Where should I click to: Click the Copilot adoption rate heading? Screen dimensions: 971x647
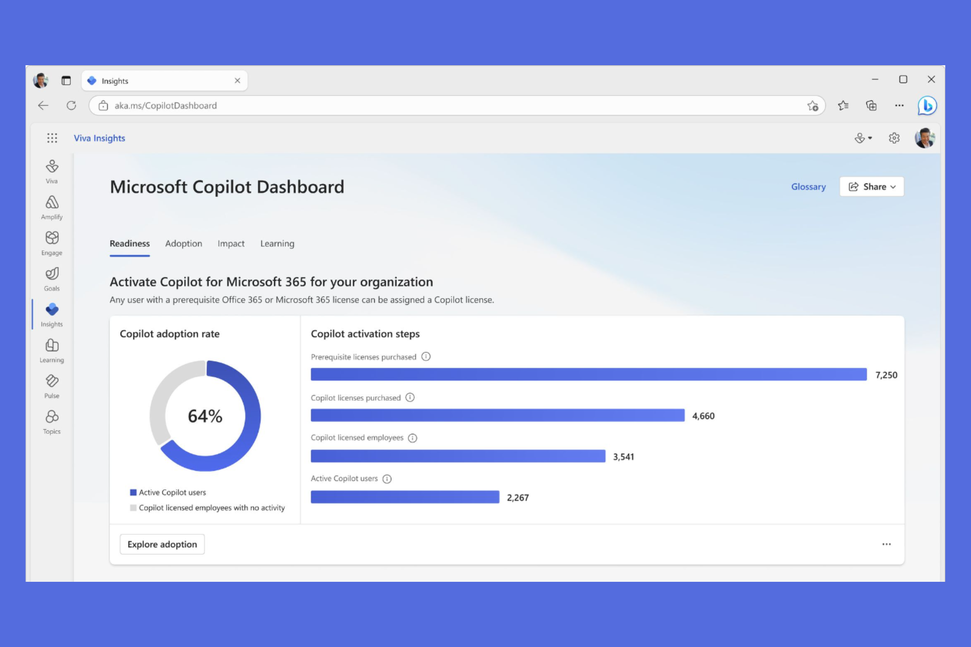pos(169,334)
